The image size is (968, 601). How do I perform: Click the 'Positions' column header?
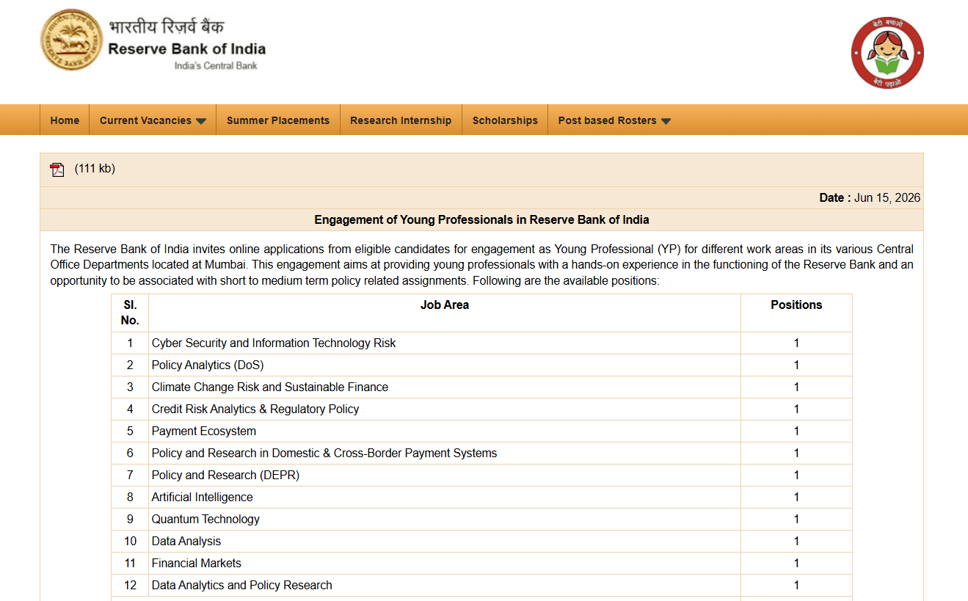point(796,305)
